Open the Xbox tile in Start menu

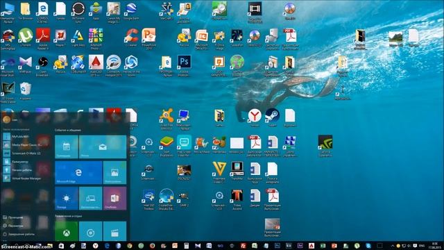(x=67, y=231)
